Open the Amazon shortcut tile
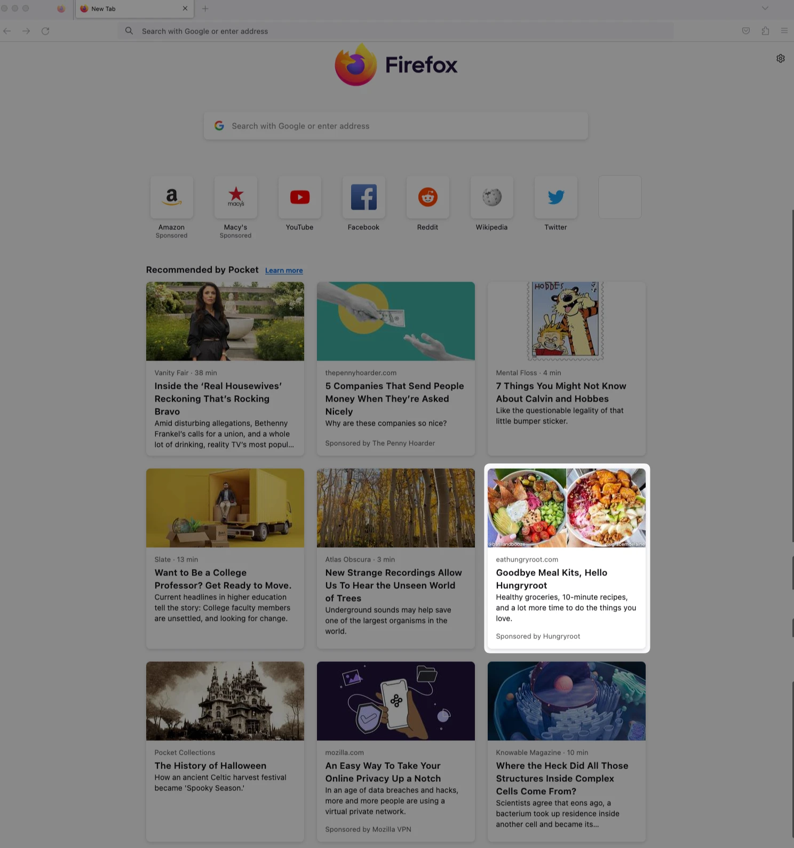The image size is (794, 848). (x=172, y=197)
